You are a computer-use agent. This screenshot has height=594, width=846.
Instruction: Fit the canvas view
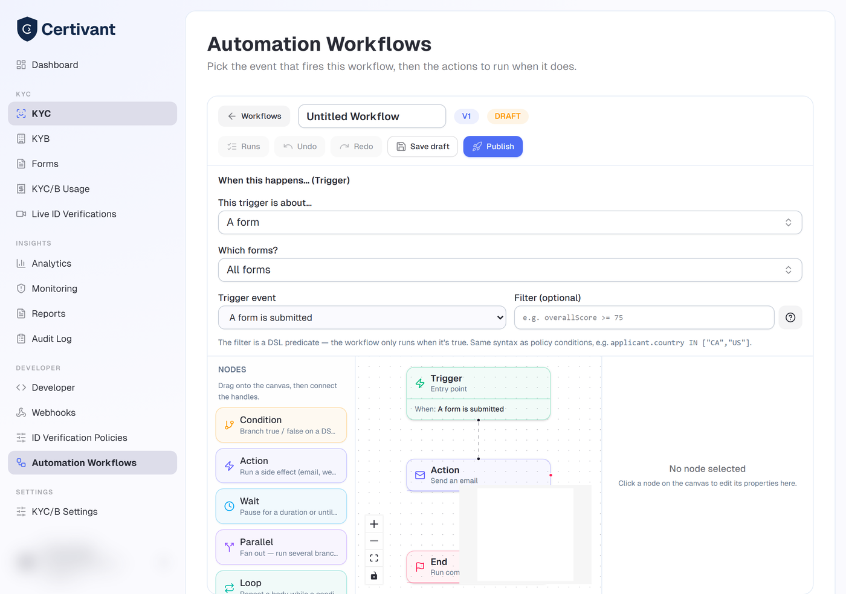point(374,558)
